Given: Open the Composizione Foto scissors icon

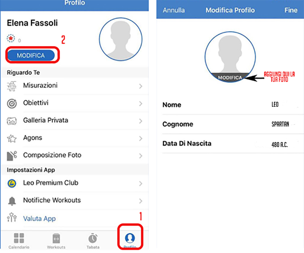Looking at the screenshot, I should tap(12, 156).
